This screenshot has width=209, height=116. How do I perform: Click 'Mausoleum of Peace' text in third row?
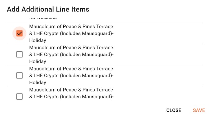[x=53, y=69]
